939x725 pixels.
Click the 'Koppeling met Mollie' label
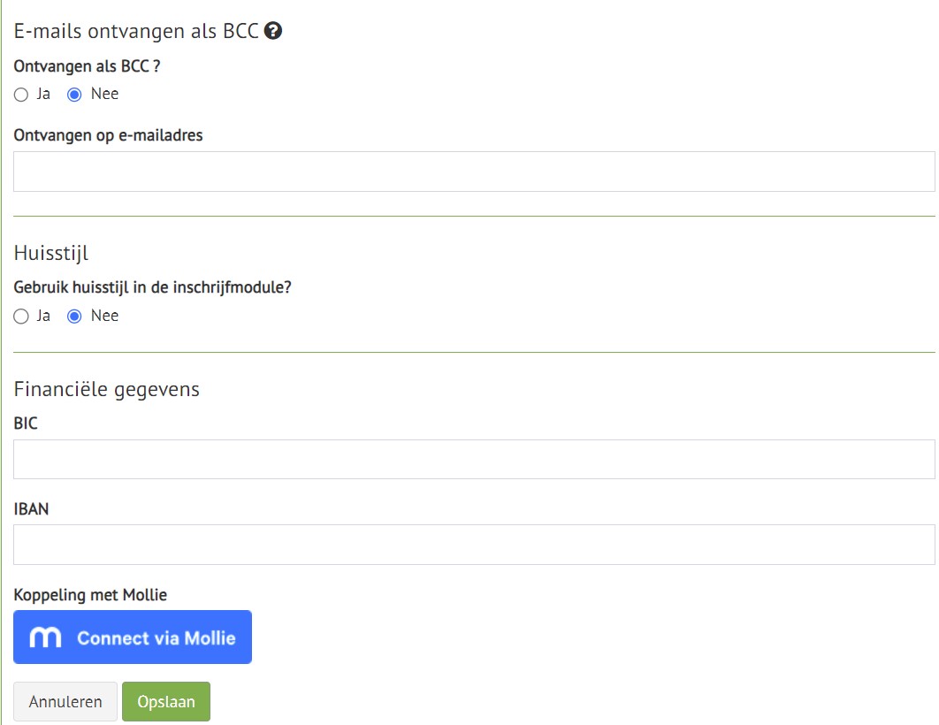[x=90, y=595]
